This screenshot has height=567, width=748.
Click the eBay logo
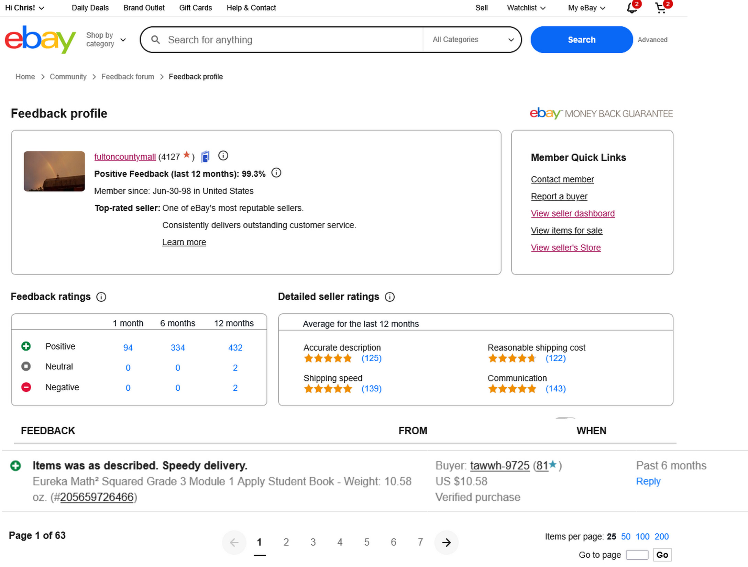point(40,39)
